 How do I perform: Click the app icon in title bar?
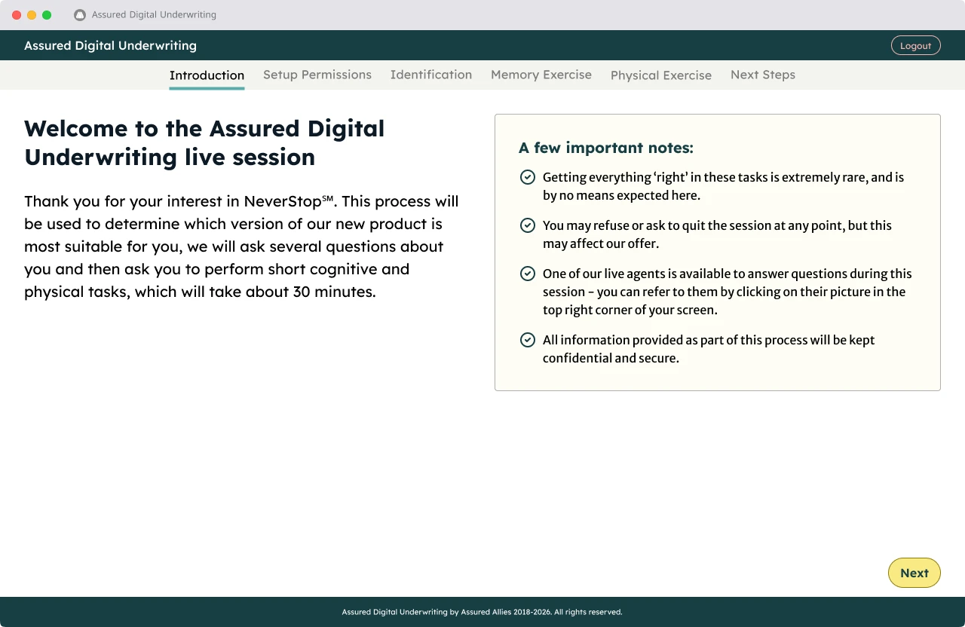(x=80, y=15)
